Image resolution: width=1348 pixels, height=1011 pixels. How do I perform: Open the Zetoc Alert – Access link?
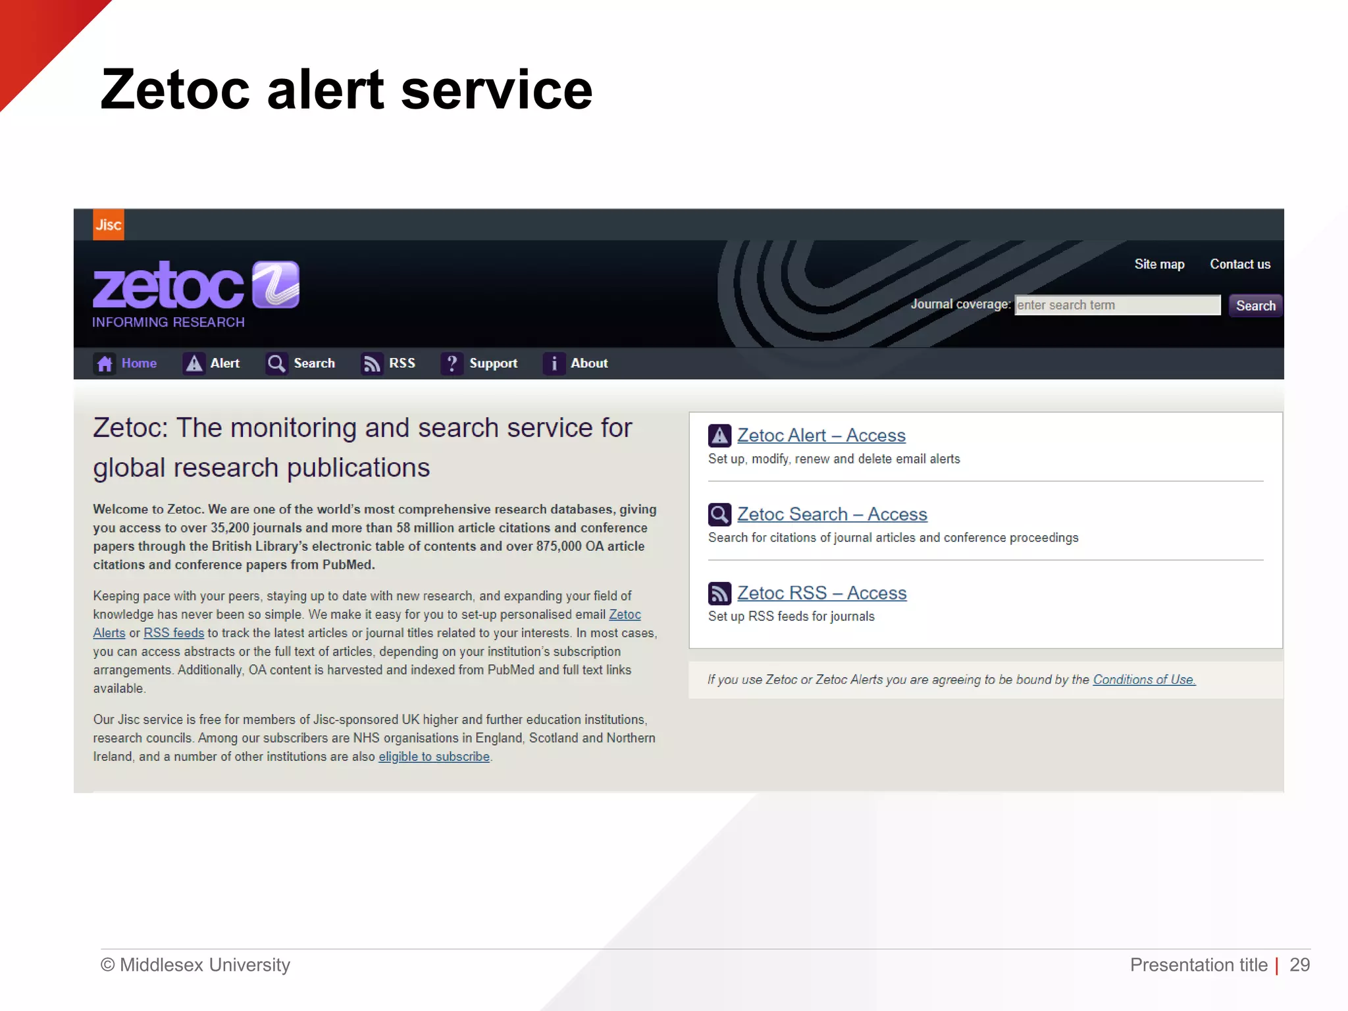821,435
